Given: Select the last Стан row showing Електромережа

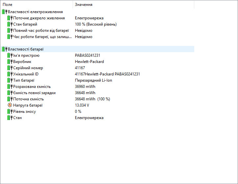Looking at the screenshot, I should pyautogui.click(x=17, y=118).
